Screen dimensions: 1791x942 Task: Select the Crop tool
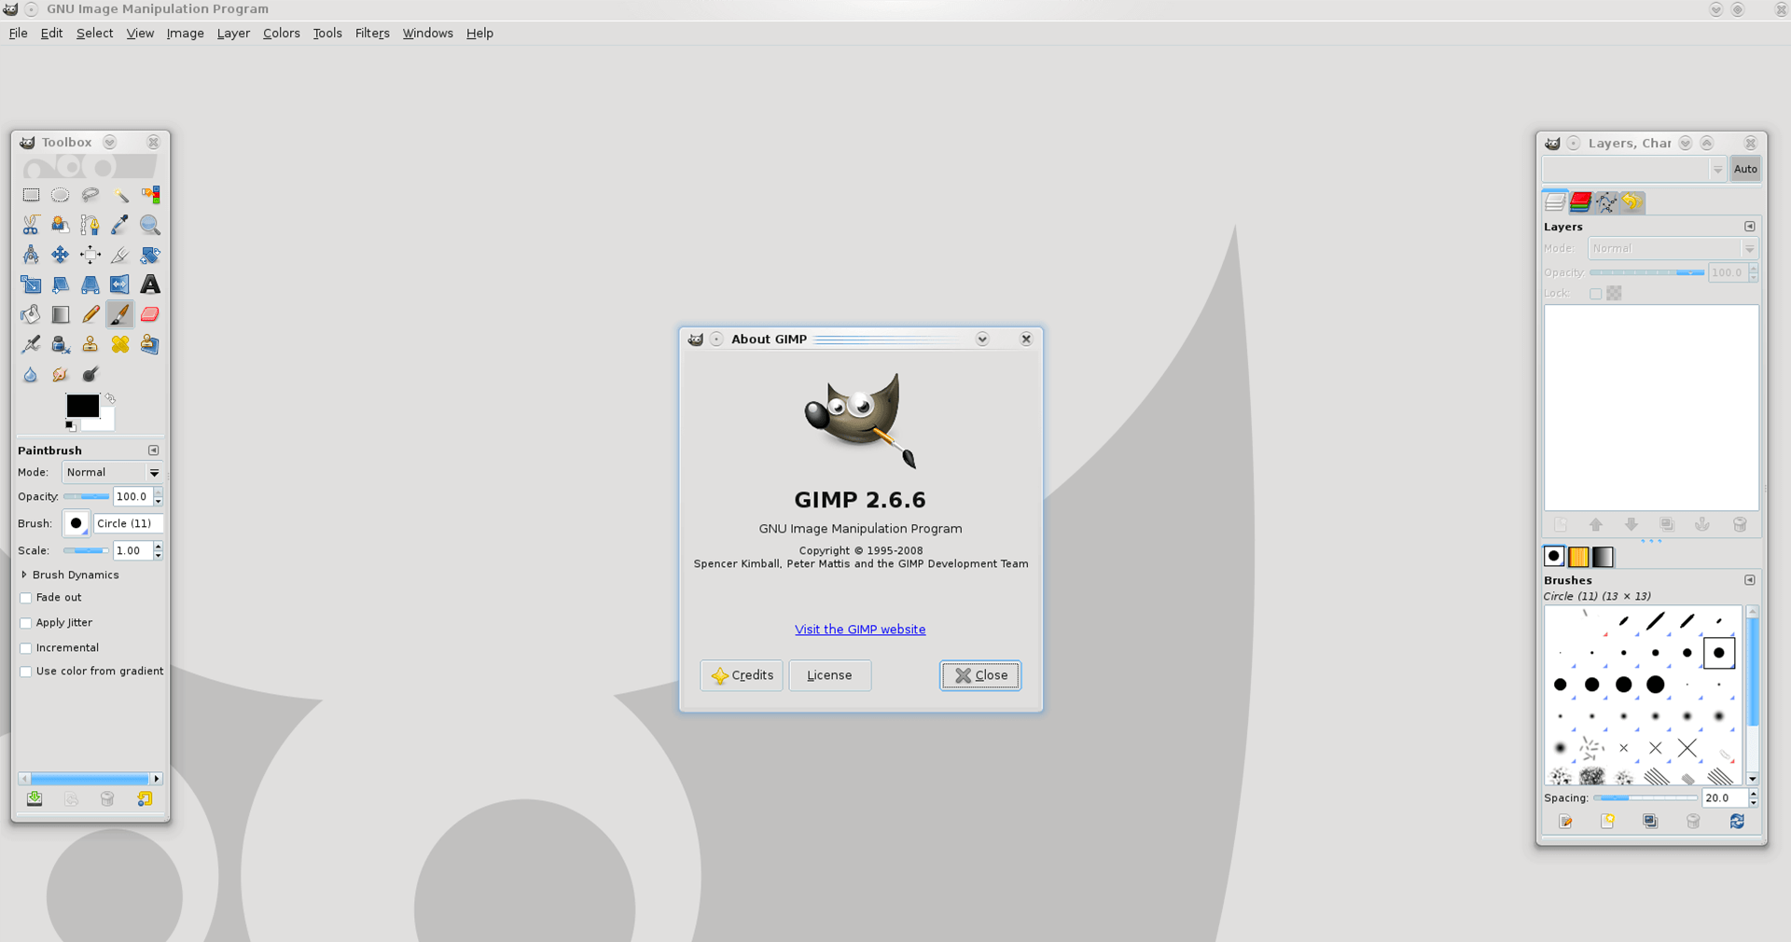[120, 255]
